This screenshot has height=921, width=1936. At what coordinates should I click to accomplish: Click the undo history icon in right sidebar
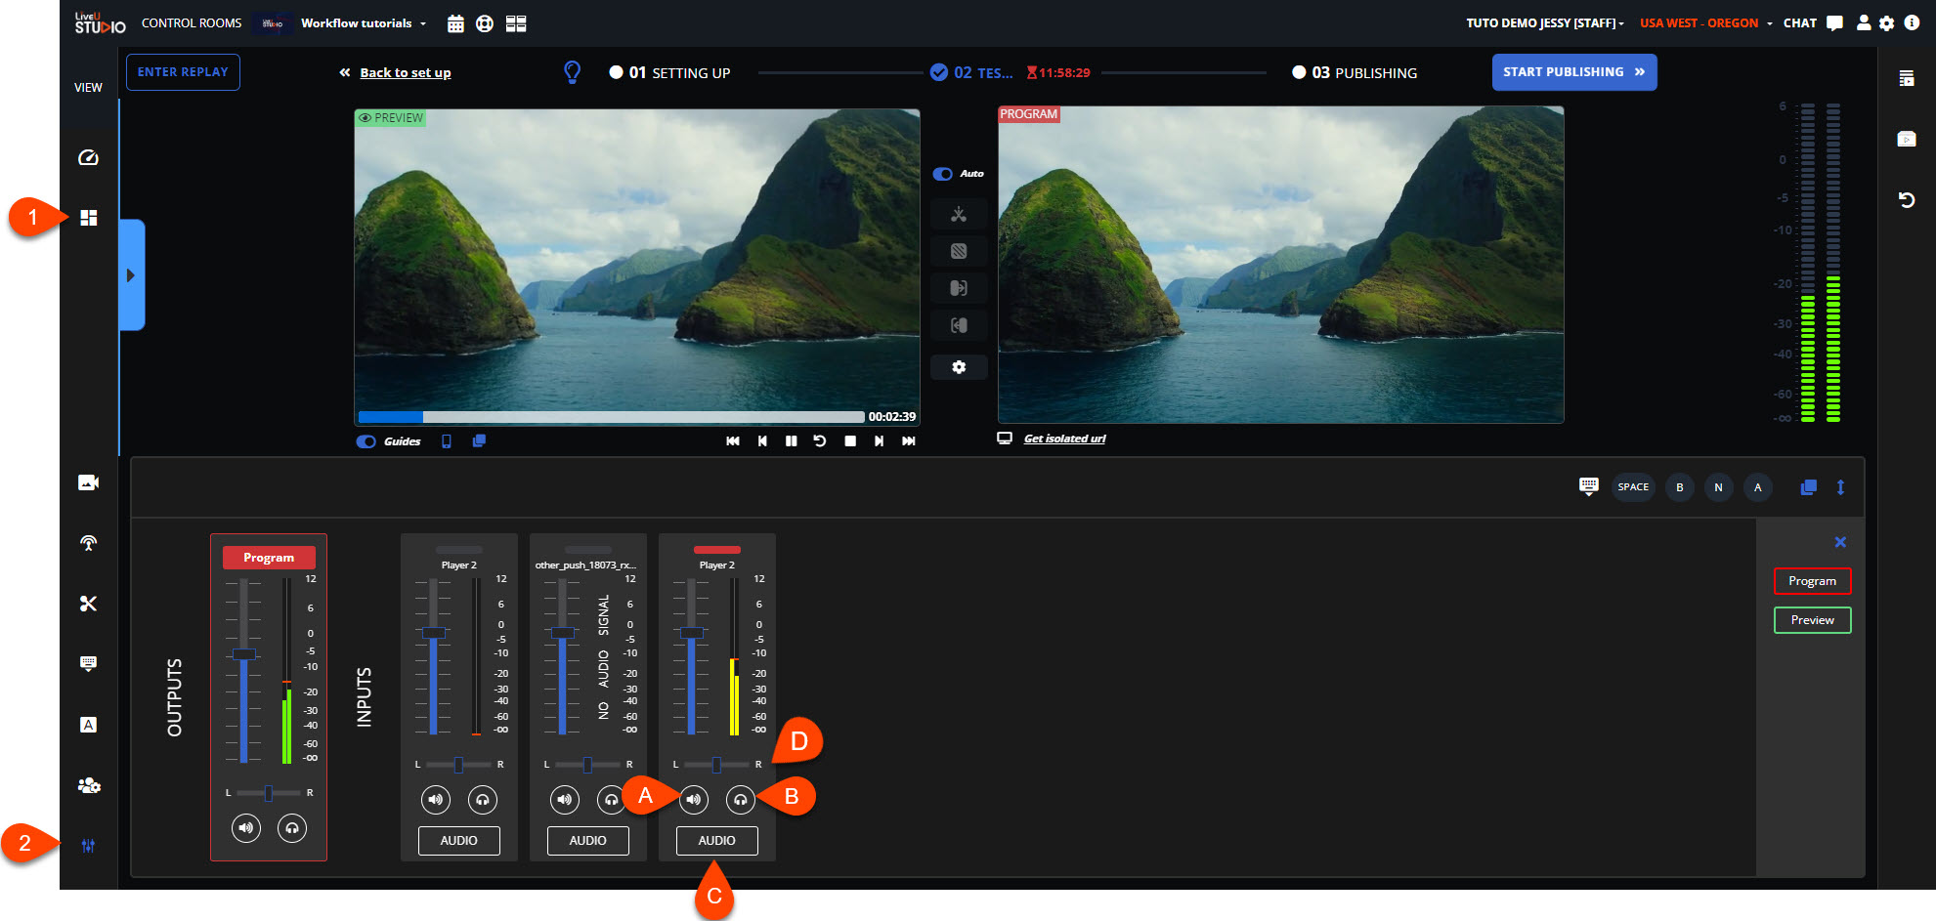1906,200
